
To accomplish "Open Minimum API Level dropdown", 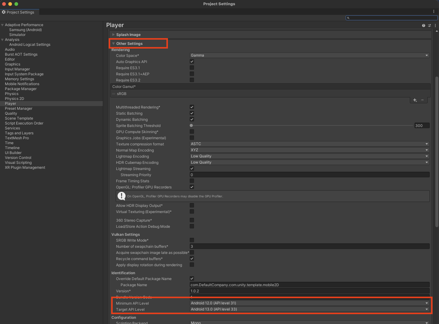I will tap(309, 303).
